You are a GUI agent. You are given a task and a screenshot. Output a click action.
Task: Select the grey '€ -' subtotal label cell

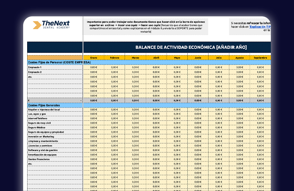click(x=55, y=100)
